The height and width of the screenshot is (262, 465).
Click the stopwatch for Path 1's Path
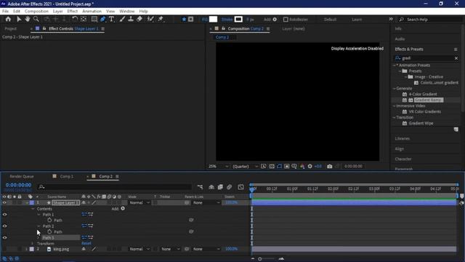[49, 220]
